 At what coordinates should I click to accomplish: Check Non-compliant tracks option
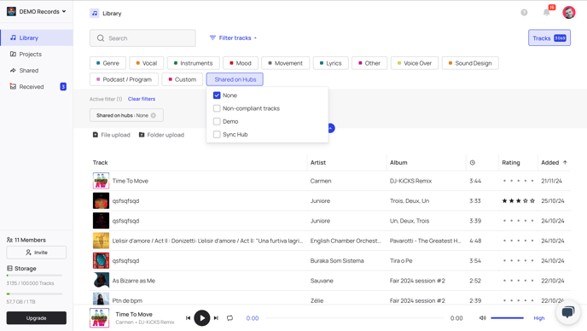217,108
